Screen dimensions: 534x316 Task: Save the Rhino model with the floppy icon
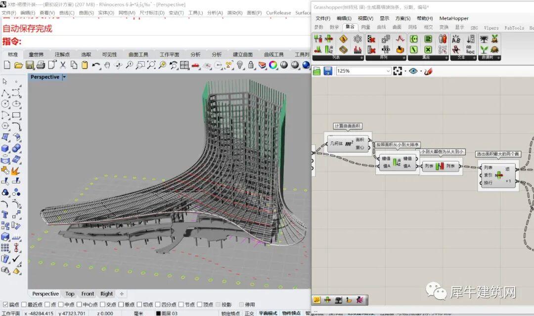click(x=30, y=65)
